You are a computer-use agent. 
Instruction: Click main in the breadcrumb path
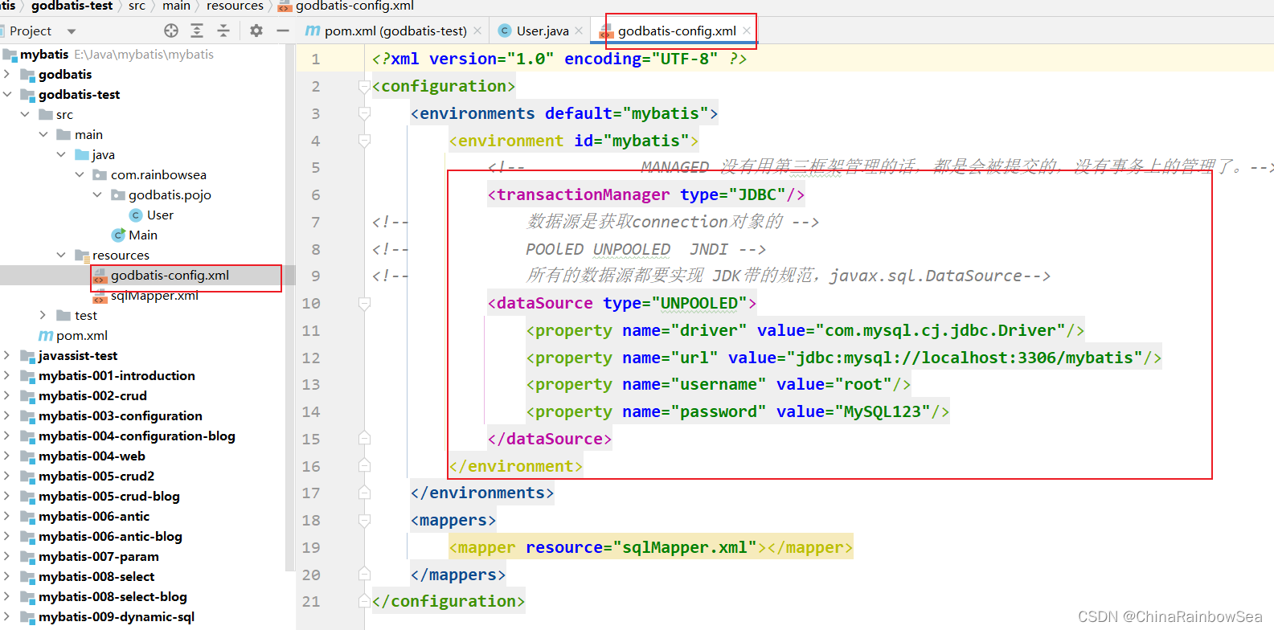[x=177, y=6]
